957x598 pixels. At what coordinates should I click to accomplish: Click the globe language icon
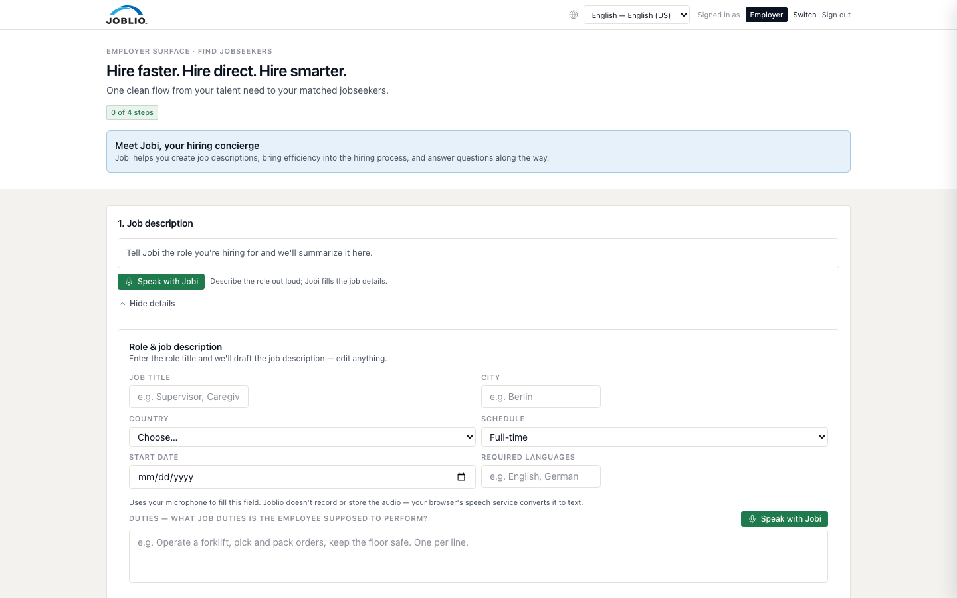(x=574, y=15)
